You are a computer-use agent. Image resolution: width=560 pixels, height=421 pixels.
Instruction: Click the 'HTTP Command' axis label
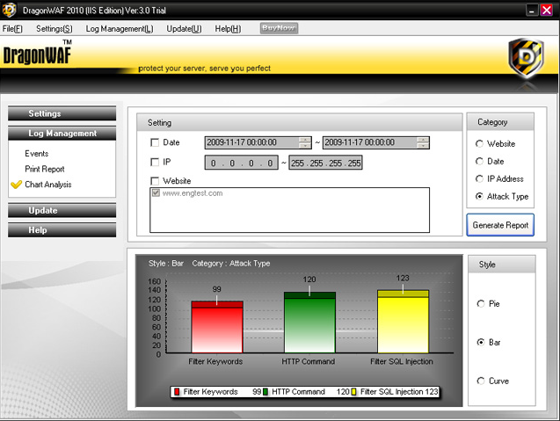click(309, 361)
